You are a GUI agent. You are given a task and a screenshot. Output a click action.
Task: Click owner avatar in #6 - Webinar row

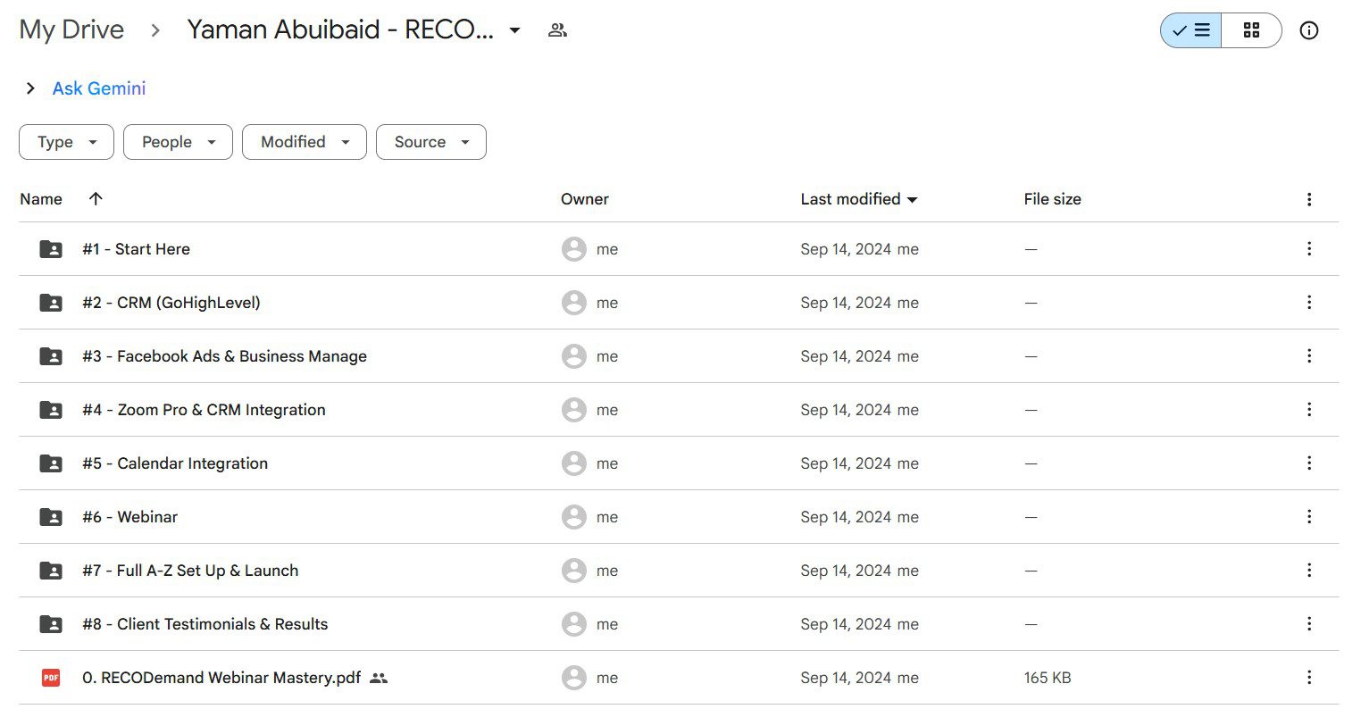click(x=574, y=517)
